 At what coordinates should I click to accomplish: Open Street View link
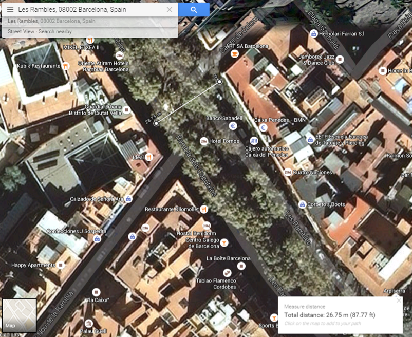[21, 31]
